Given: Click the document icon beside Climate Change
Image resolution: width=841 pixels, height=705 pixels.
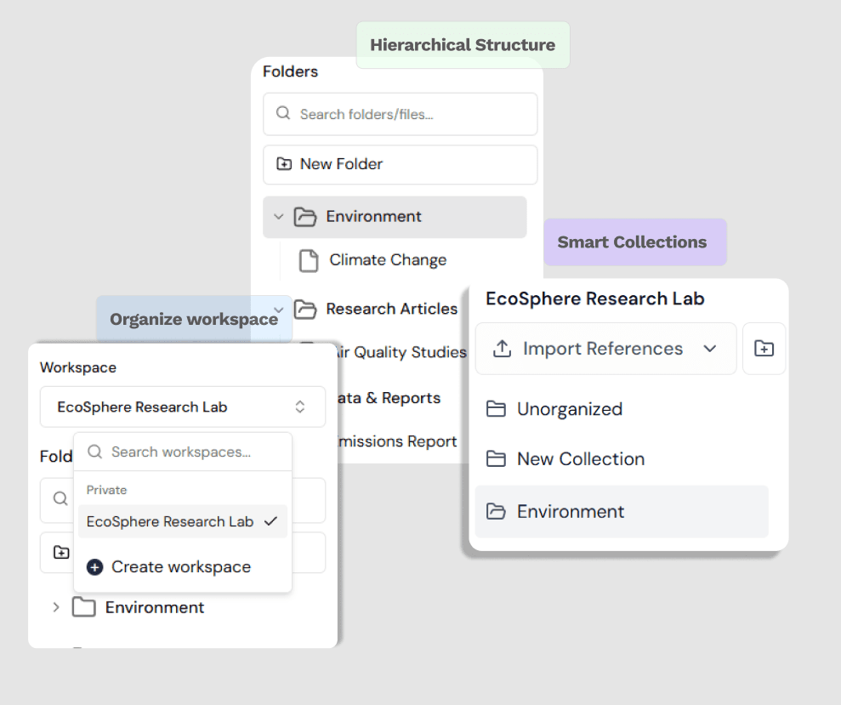Looking at the screenshot, I should coord(307,260).
